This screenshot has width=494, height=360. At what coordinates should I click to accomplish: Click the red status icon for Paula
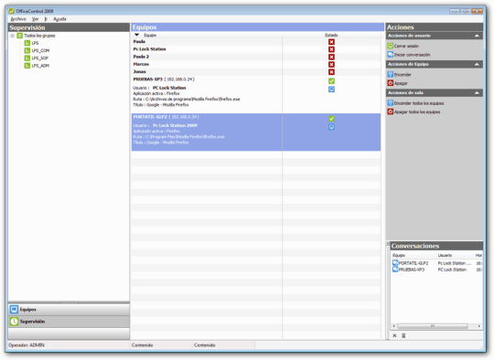click(331, 42)
